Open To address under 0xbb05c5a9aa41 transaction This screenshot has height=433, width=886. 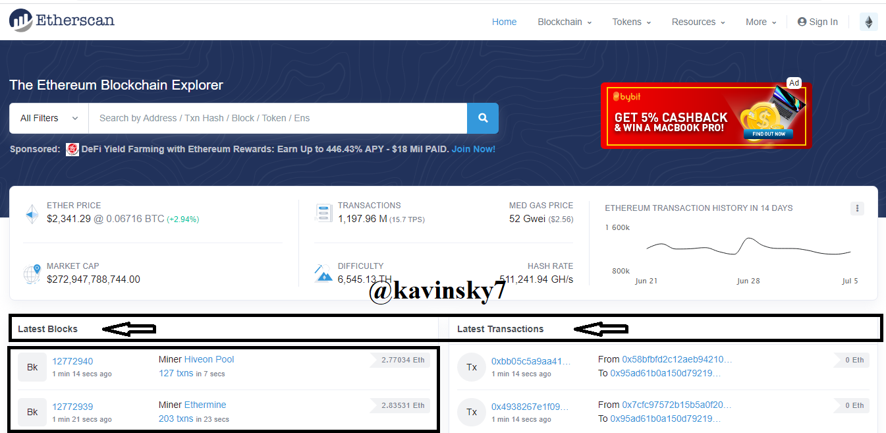pos(665,373)
